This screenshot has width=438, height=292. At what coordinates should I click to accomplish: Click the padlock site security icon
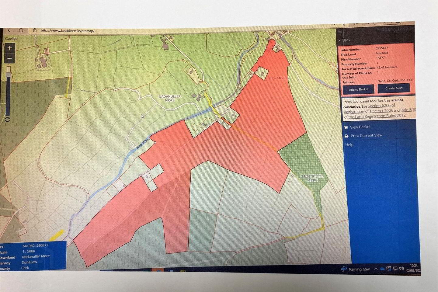(x=35, y=30)
